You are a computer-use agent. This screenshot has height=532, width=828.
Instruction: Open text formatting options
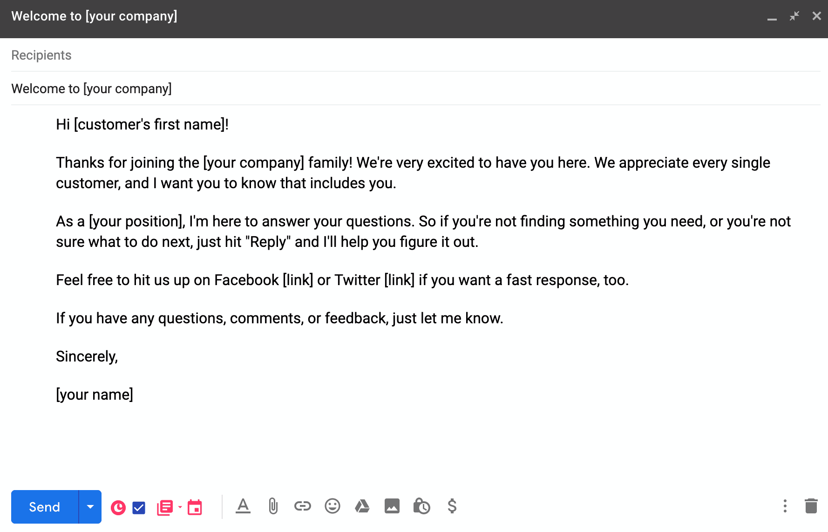point(243,506)
